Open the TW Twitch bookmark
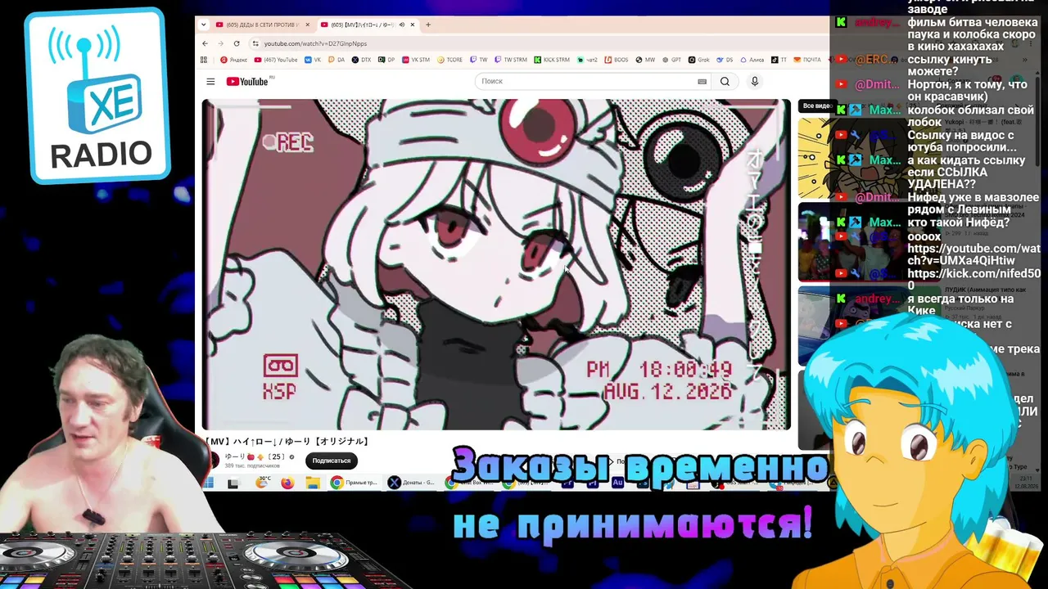This screenshot has width=1048, height=589. point(478,60)
